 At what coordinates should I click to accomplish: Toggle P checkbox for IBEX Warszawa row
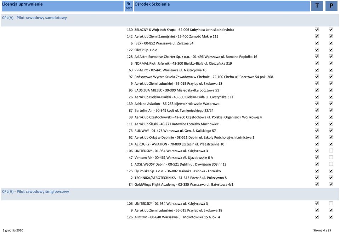(331, 43)
